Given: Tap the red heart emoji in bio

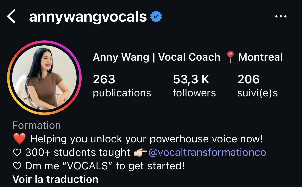Looking at the screenshot, I should tap(19, 139).
